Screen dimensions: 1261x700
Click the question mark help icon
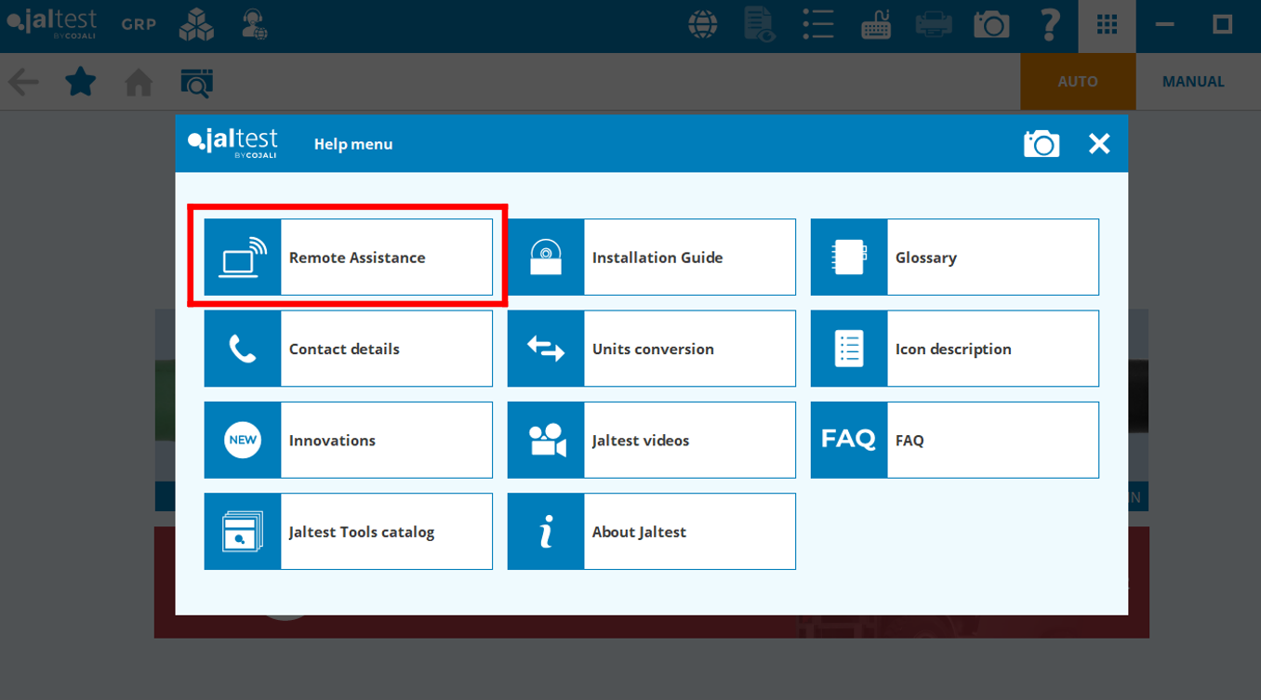[x=1050, y=24]
